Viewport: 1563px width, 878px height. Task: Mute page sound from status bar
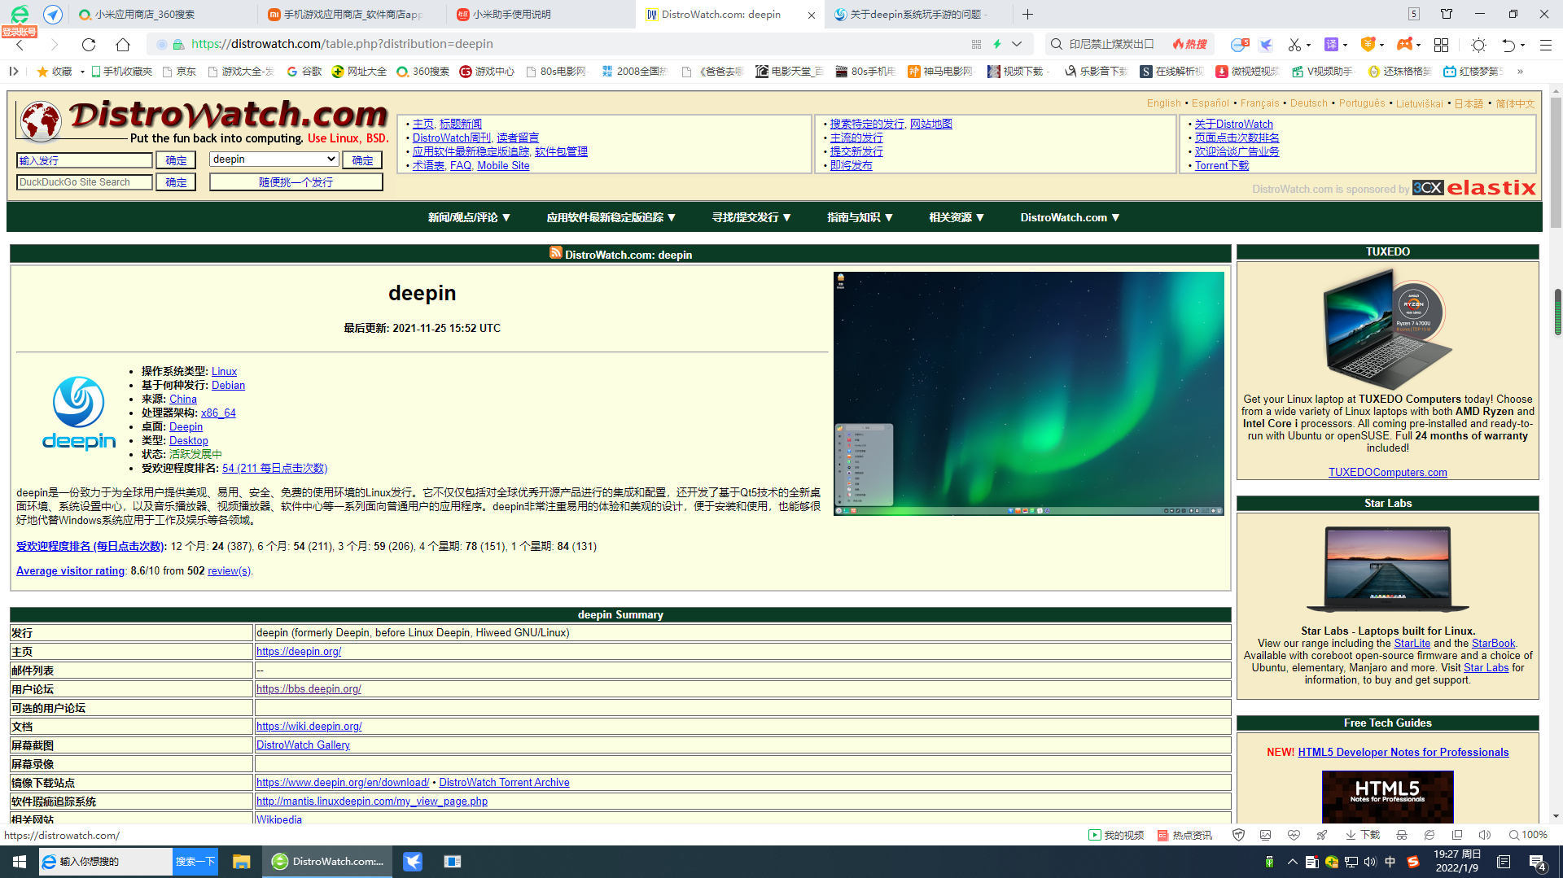(x=1485, y=835)
